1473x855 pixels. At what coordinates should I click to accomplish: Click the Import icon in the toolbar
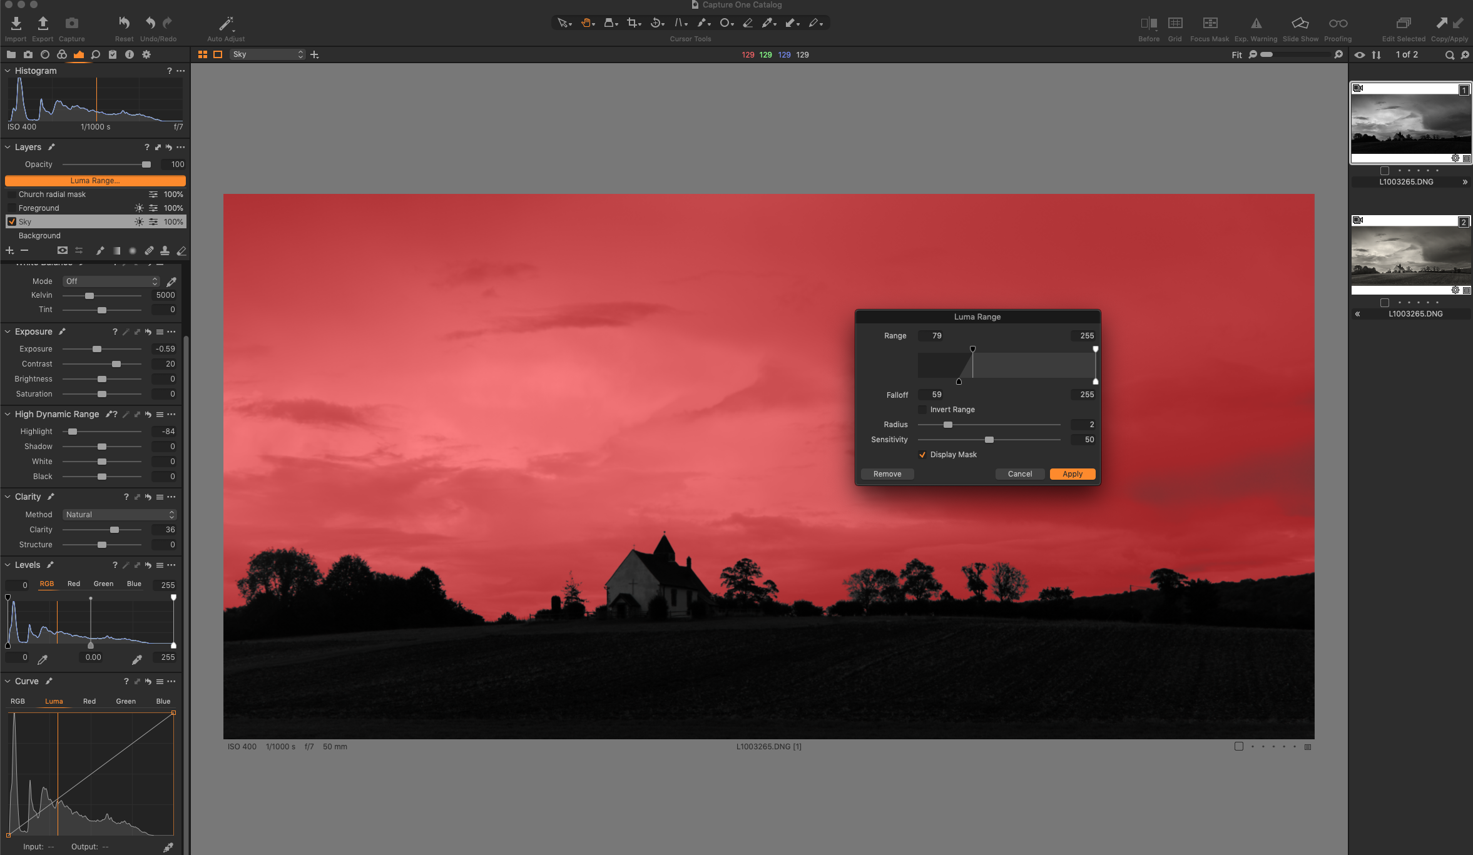point(16,24)
